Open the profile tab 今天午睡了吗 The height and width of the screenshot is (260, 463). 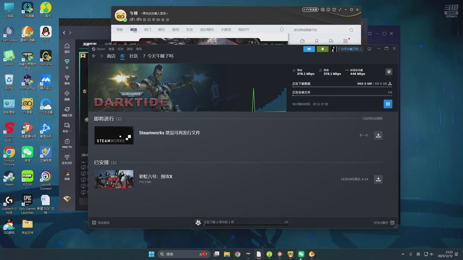click(158, 56)
